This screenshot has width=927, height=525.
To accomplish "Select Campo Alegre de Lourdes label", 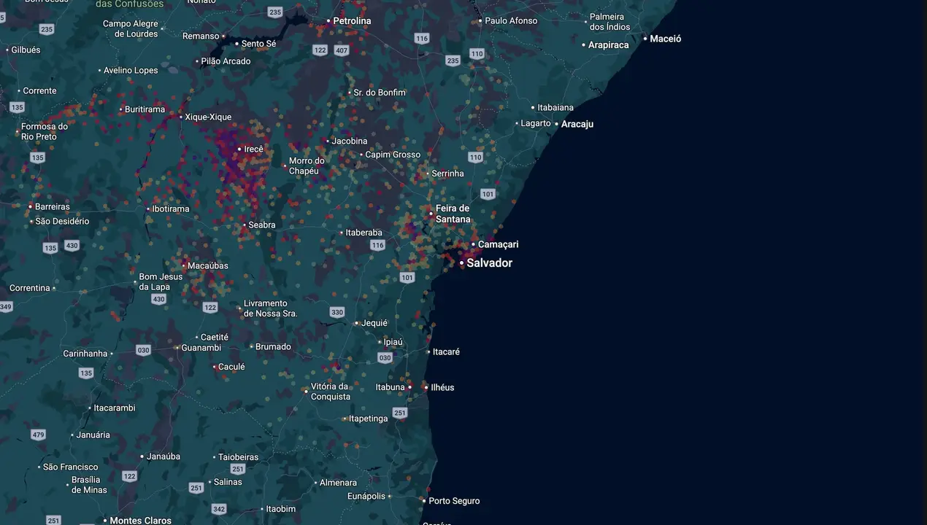I will (x=131, y=29).
